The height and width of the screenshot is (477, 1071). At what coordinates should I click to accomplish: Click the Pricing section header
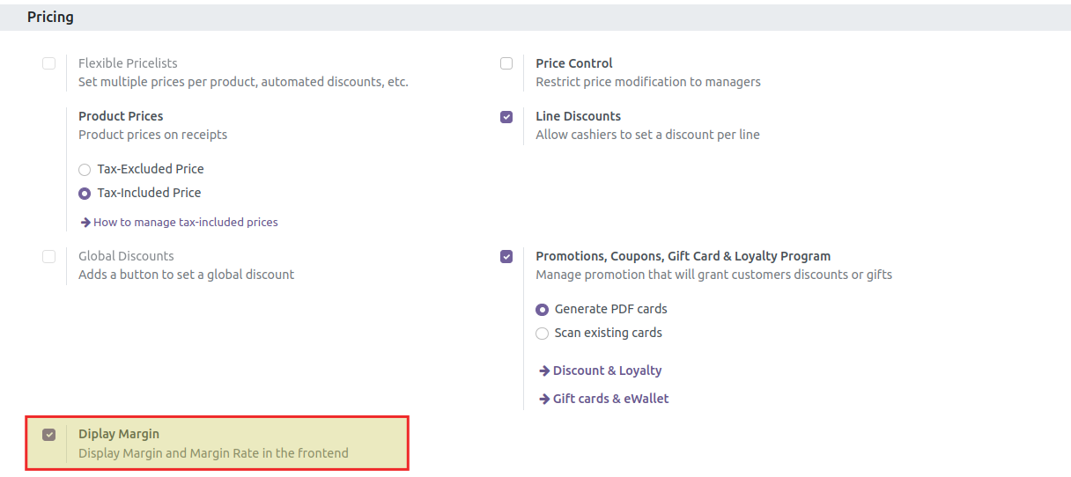[50, 17]
